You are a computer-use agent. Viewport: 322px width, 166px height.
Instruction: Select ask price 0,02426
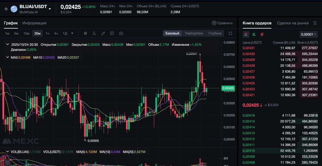(249, 77)
